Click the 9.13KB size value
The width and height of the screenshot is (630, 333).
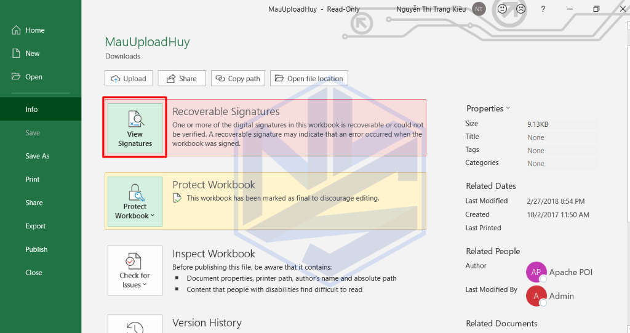(538, 124)
